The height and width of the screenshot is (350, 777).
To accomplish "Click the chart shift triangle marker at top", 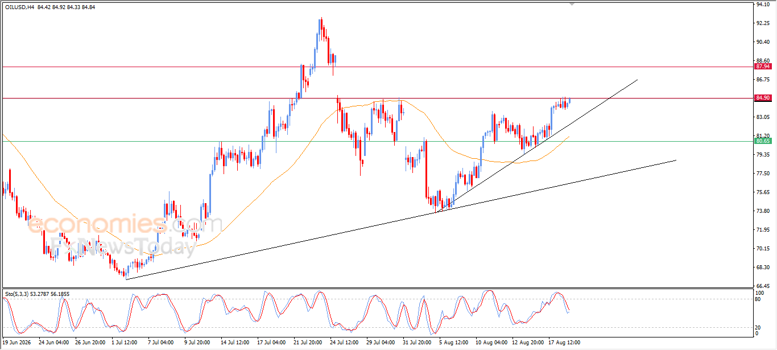I will [572, 4].
